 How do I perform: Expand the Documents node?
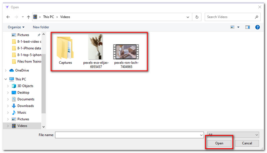[x=8, y=99]
